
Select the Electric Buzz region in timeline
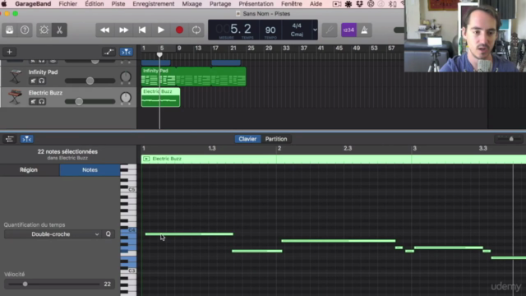[x=161, y=97]
